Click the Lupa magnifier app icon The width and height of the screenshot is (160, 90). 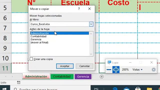(x=109, y=62)
